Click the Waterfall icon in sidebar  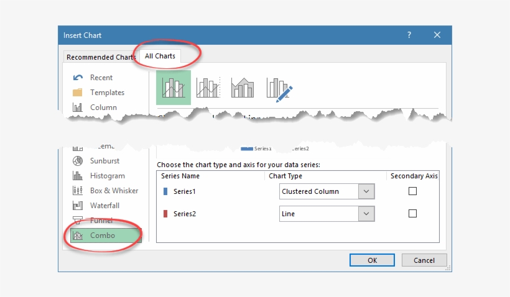(x=77, y=206)
